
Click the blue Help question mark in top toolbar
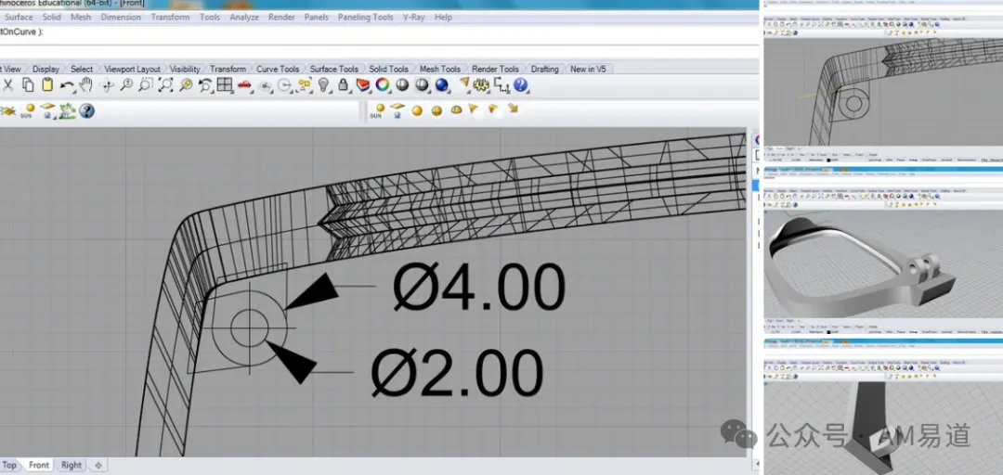520,85
